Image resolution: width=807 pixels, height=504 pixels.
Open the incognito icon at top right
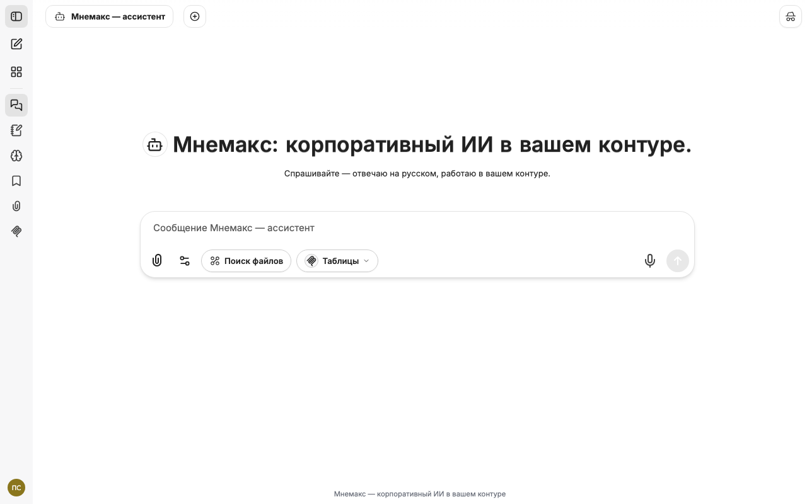tap(791, 16)
